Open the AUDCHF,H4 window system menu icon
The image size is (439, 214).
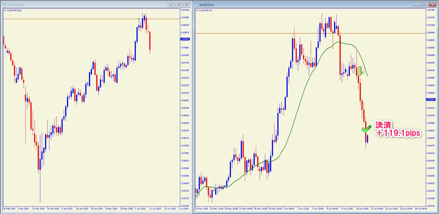tap(197, 5)
